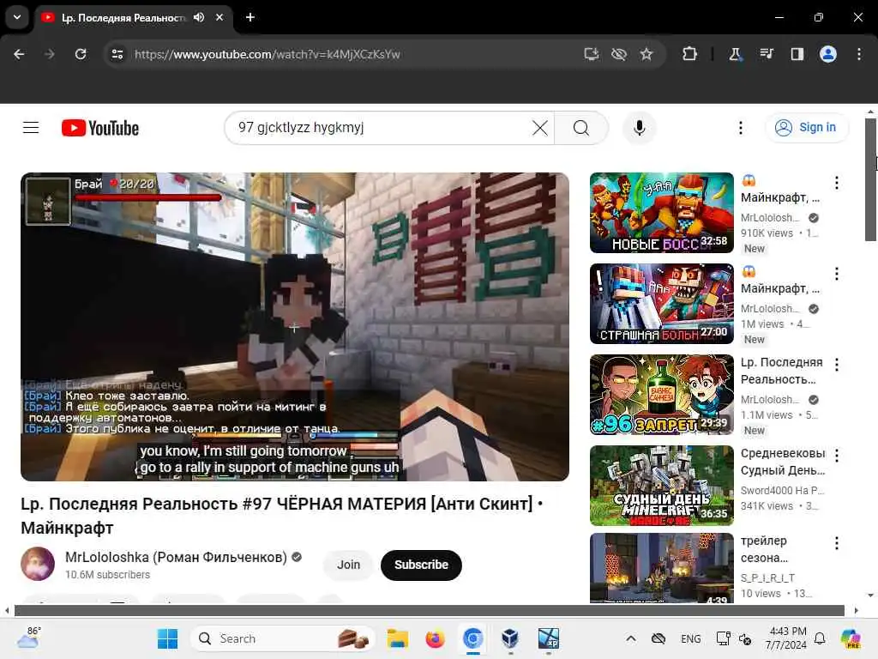Open the MrLololoshka channel avatar

pyautogui.click(x=38, y=564)
